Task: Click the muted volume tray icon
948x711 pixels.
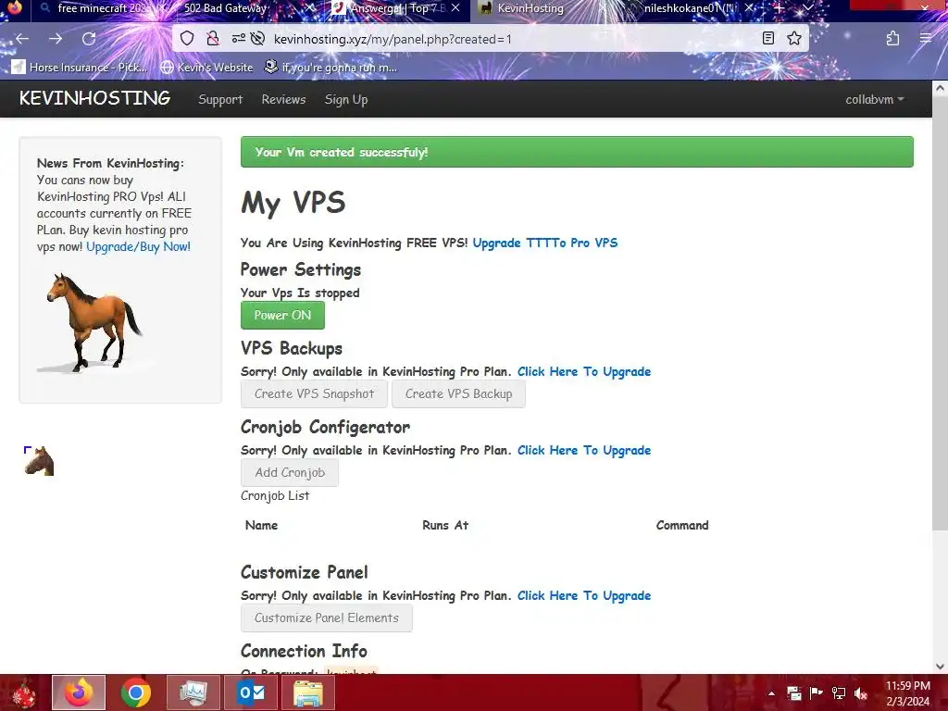Action: coord(861,693)
